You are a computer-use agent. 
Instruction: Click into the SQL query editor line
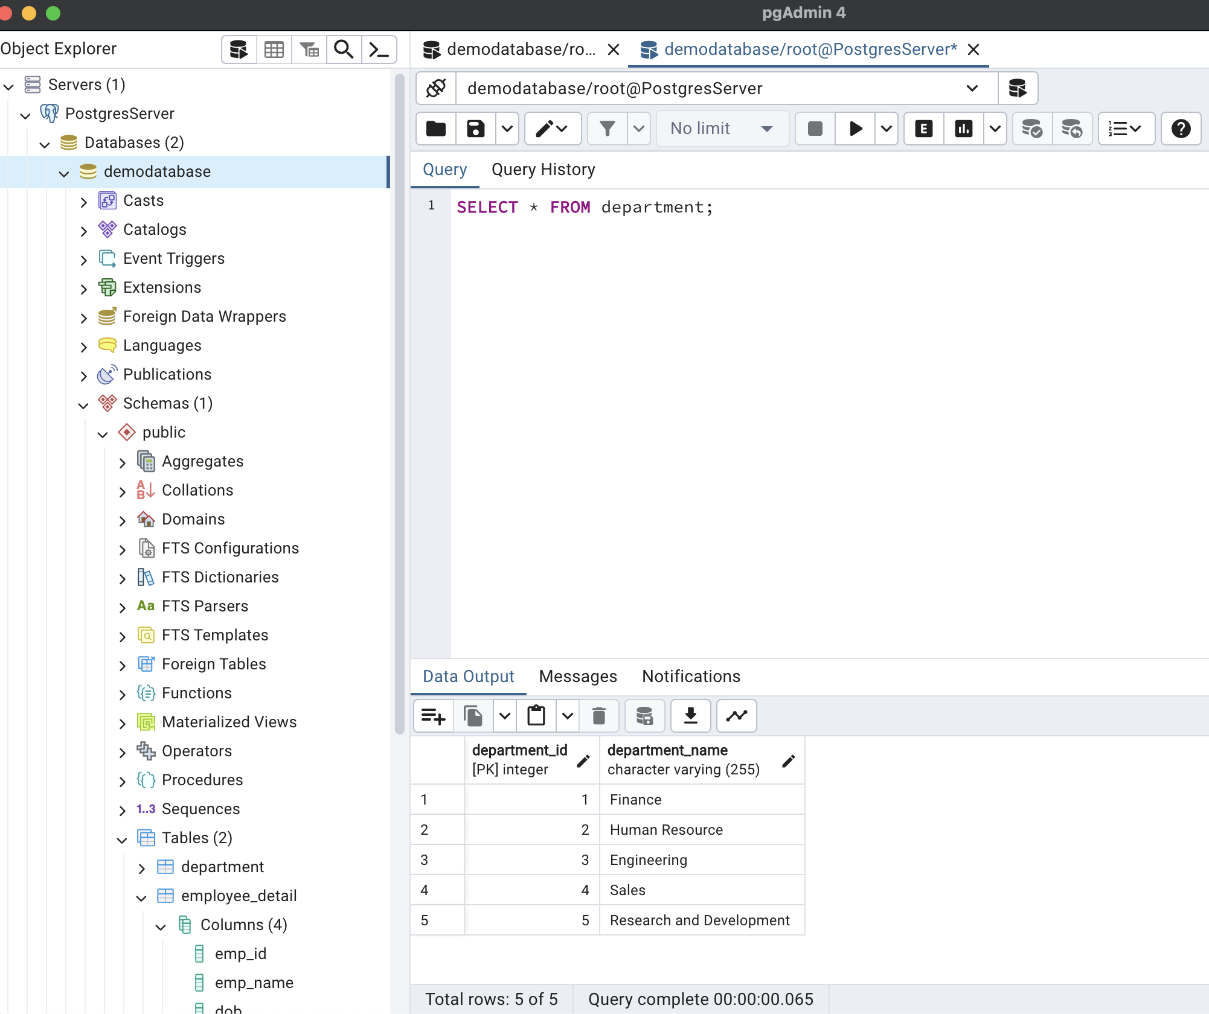(585, 207)
